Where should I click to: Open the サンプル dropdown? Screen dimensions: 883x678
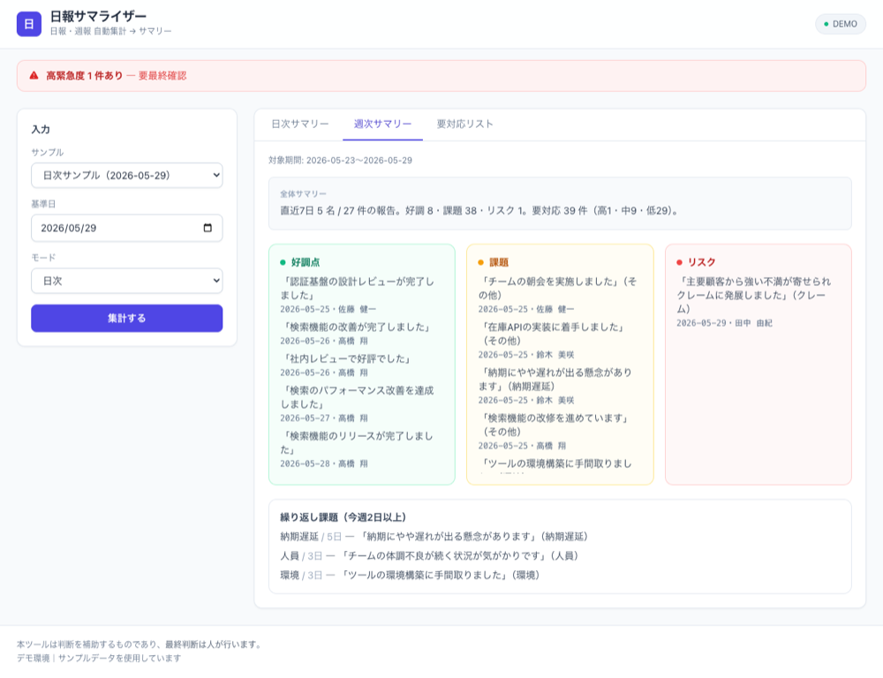coord(126,176)
